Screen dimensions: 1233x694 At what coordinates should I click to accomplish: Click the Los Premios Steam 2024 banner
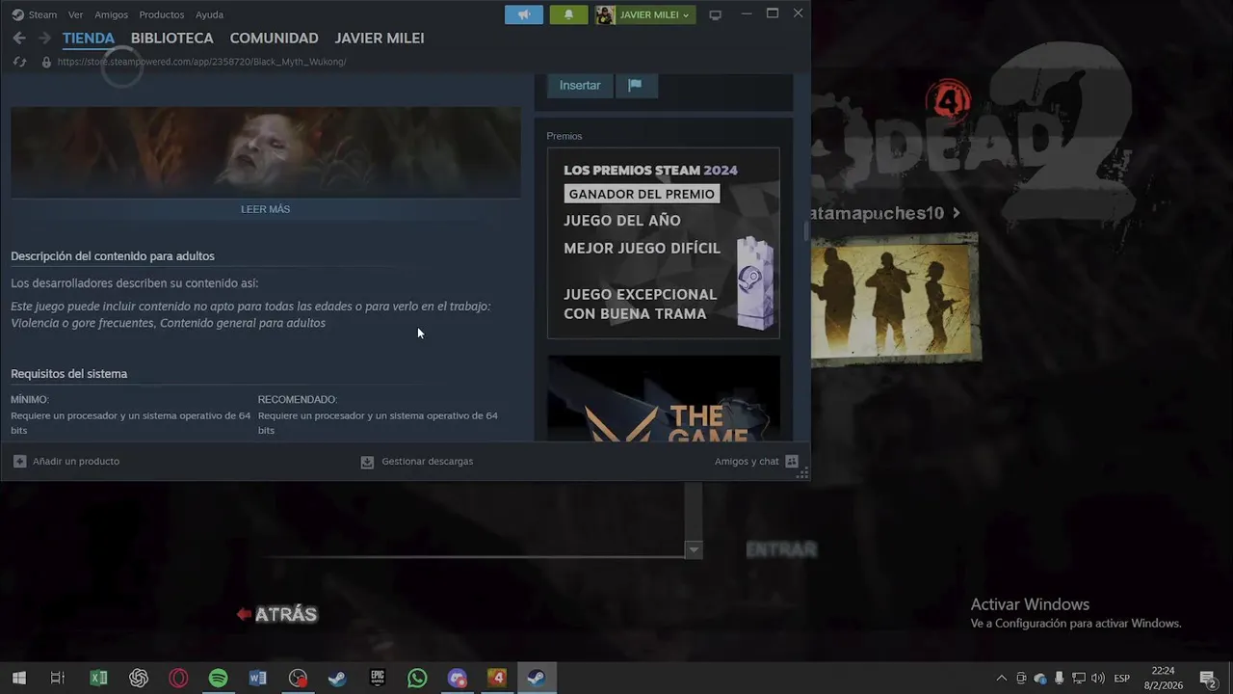(x=664, y=243)
